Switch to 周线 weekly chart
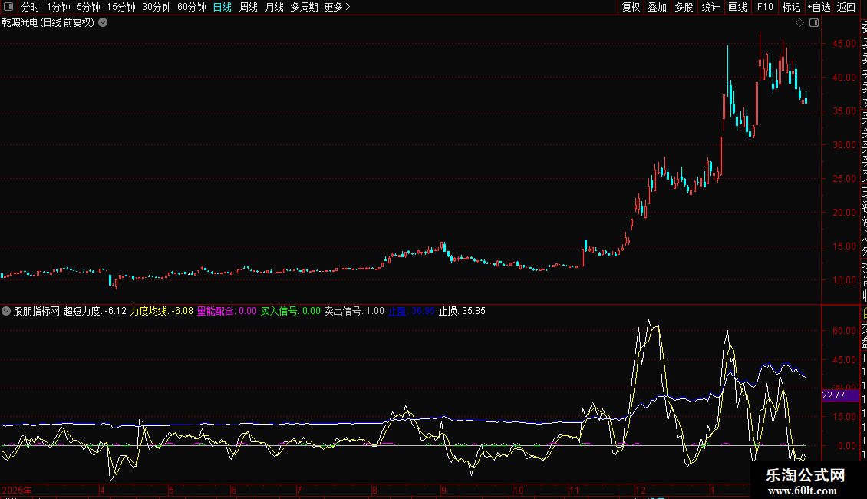 [249, 7]
